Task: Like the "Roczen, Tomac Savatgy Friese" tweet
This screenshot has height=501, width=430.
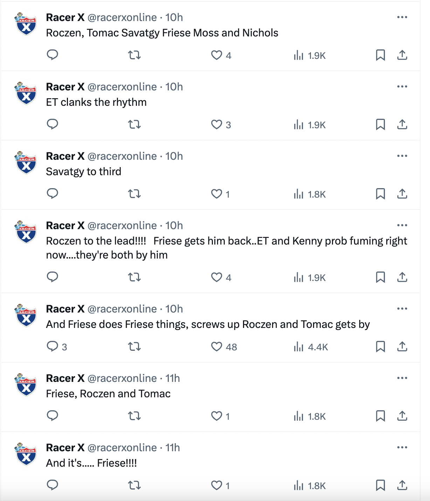Action: pos(217,55)
